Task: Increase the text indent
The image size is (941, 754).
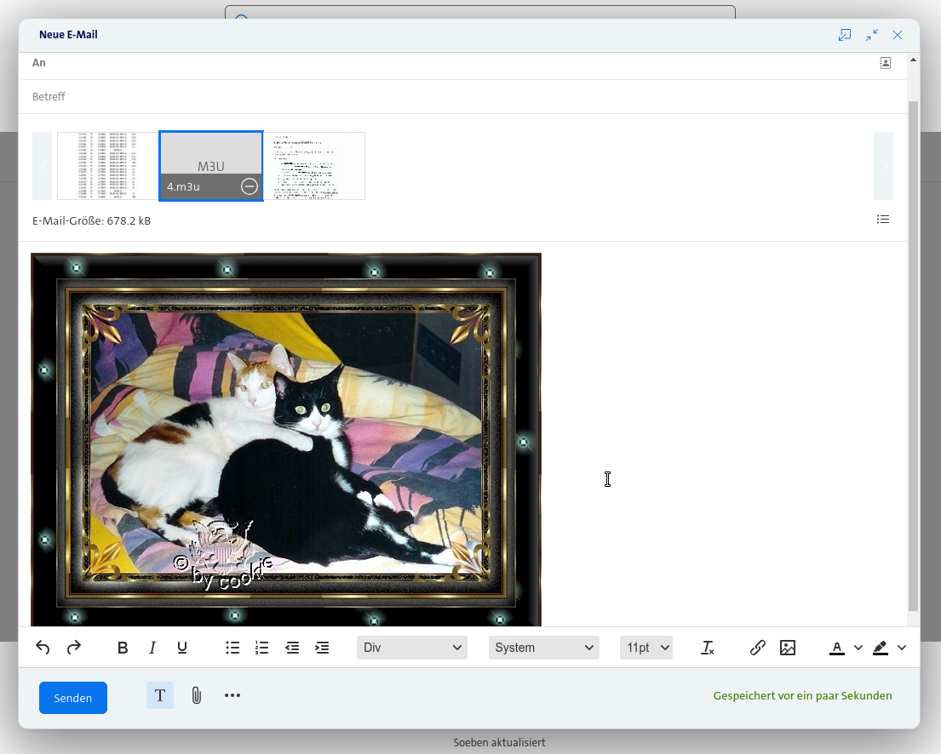Action: tap(322, 648)
